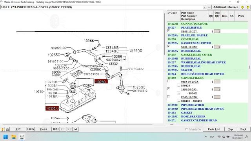Uncheck the SE08-10-227 part checkbox
The width and height of the screenshot is (251, 141).
tap(168, 31)
